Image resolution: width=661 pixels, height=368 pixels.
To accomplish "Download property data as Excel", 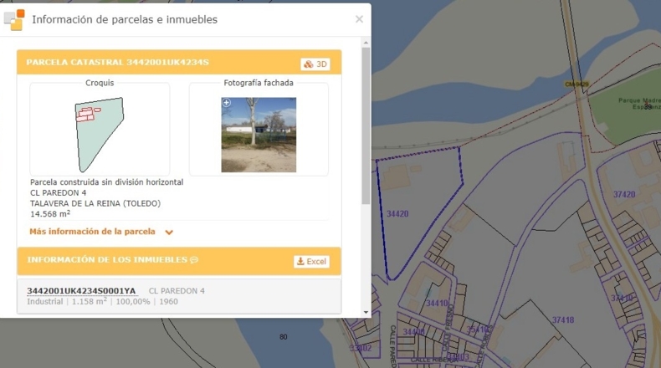I will [x=311, y=261].
